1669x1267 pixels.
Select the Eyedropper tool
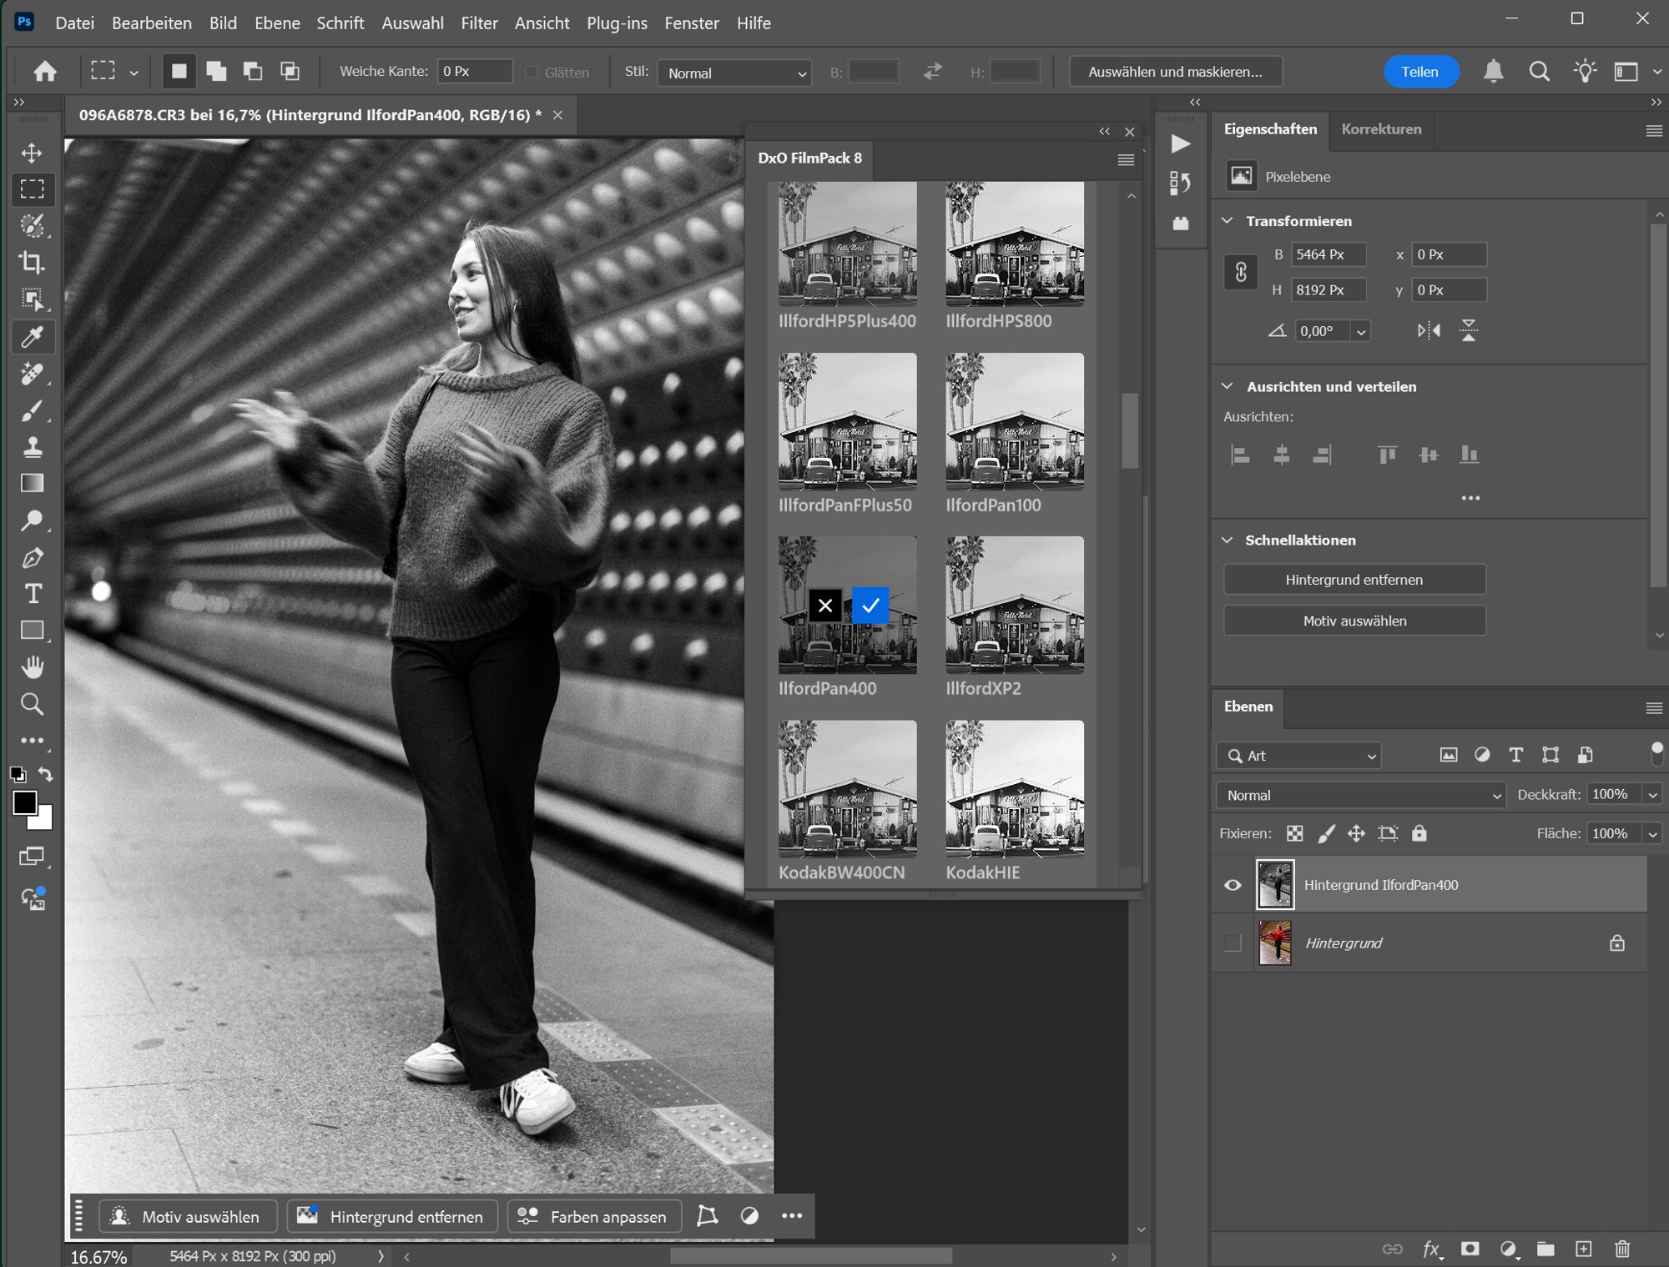pos(32,337)
